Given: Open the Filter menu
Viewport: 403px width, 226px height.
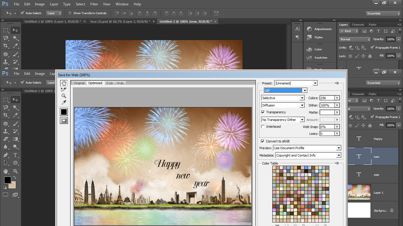Looking at the screenshot, I should (94, 4).
